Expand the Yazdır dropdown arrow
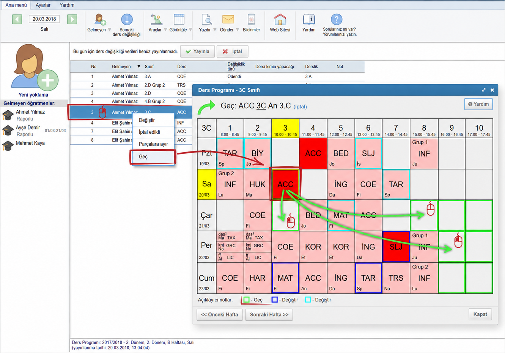The height and width of the screenshot is (353, 505). click(x=215, y=30)
